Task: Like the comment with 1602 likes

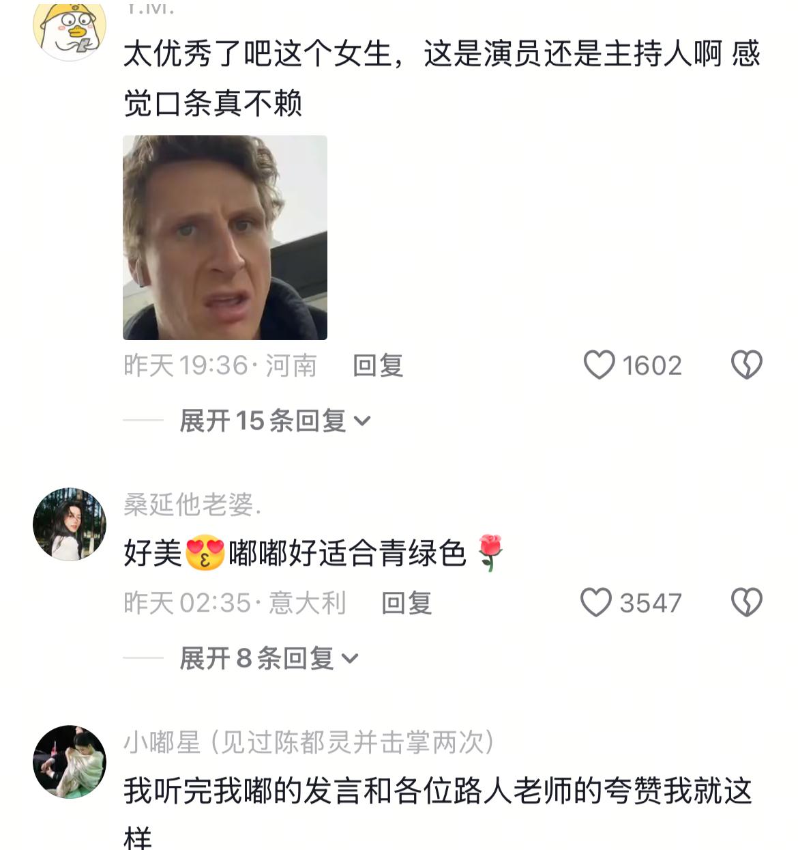Action: (599, 365)
